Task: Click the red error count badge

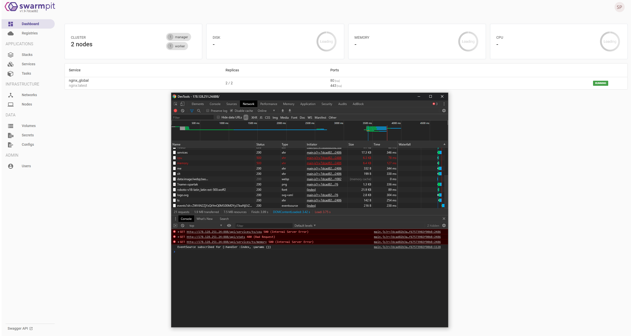Action: [435, 104]
